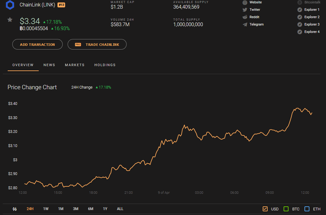
Task: Select the 1Y chart range
Action: click(x=105, y=209)
